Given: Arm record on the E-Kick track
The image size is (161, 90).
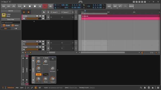Looking at the screenshot, I should [x=37, y=16].
